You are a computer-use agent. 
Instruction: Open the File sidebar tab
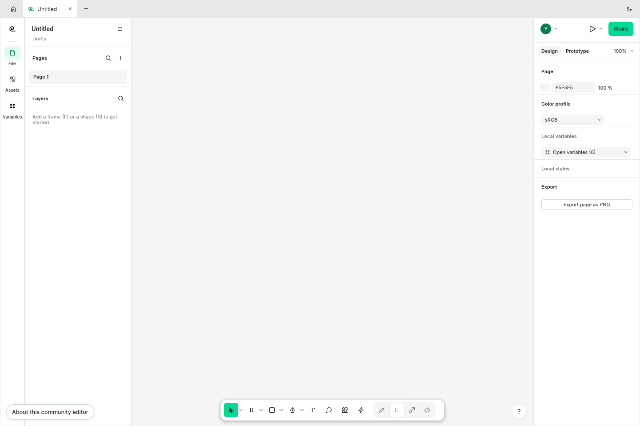click(12, 56)
